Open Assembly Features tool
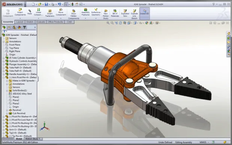 click(x=86, y=12)
